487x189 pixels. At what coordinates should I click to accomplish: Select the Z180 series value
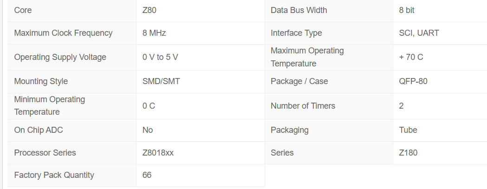pyautogui.click(x=408, y=153)
